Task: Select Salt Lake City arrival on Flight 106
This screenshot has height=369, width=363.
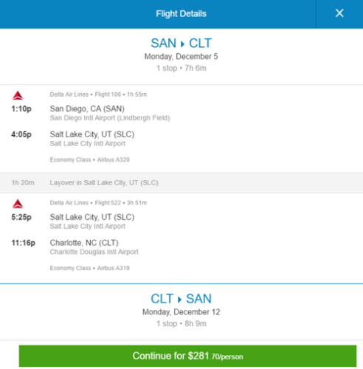Action: click(x=92, y=134)
